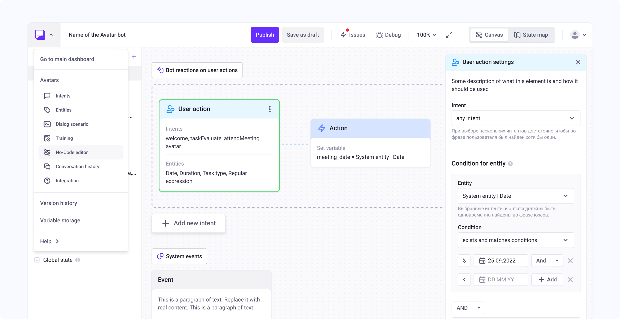
Task: Open the System entity Date dropdown
Action: click(x=516, y=196)
